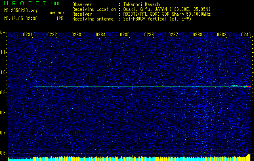This screenshot has height=161, width=254.
Task: Click time marker 0239
Action: 222,35
